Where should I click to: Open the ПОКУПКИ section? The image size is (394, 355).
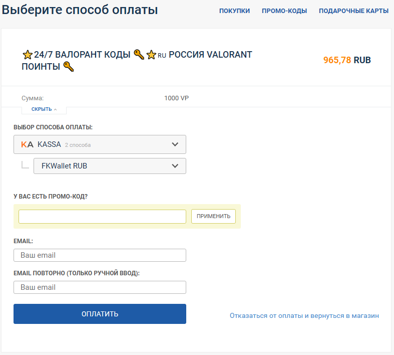click(x=234, y=11)
